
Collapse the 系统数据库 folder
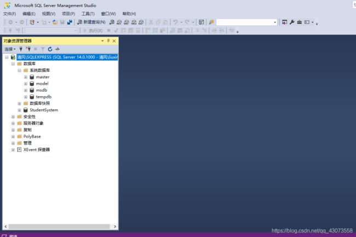point(19,70)
